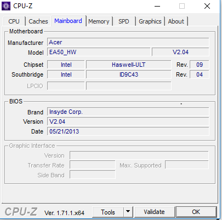Click the Validate button
Screen dimensions: 222x220
click(154, 212)
